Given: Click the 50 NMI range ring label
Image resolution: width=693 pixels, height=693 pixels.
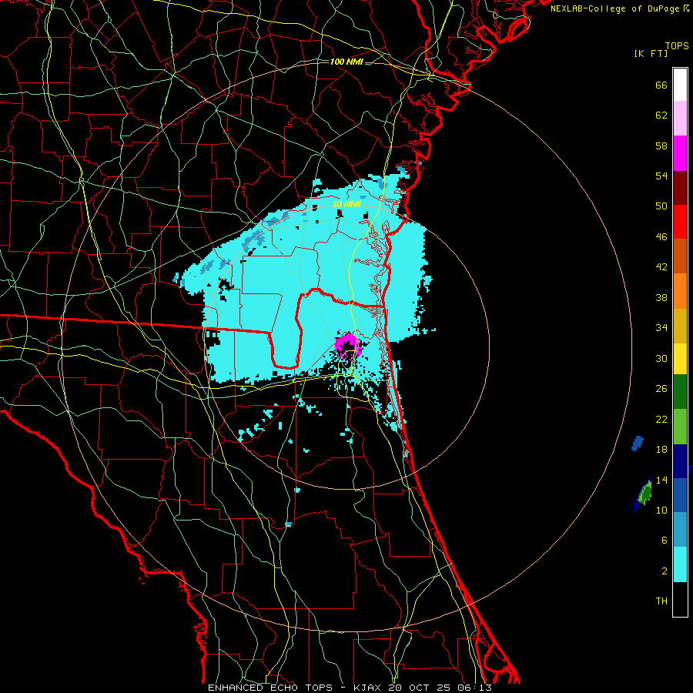Looking at the screenshot, I should 346,204.
